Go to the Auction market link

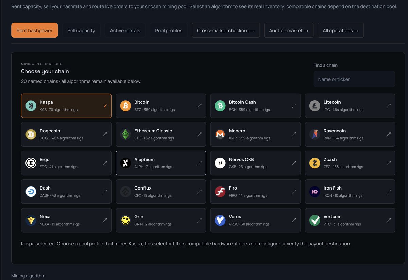289,30
